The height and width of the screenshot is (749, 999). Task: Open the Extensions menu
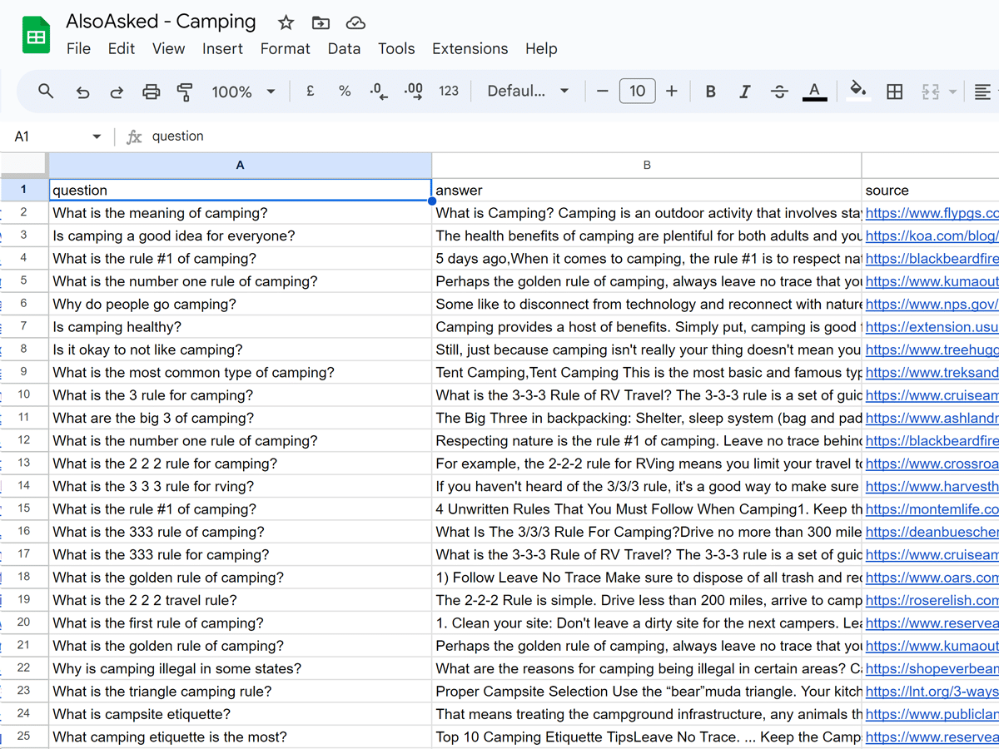click(470, 48)
